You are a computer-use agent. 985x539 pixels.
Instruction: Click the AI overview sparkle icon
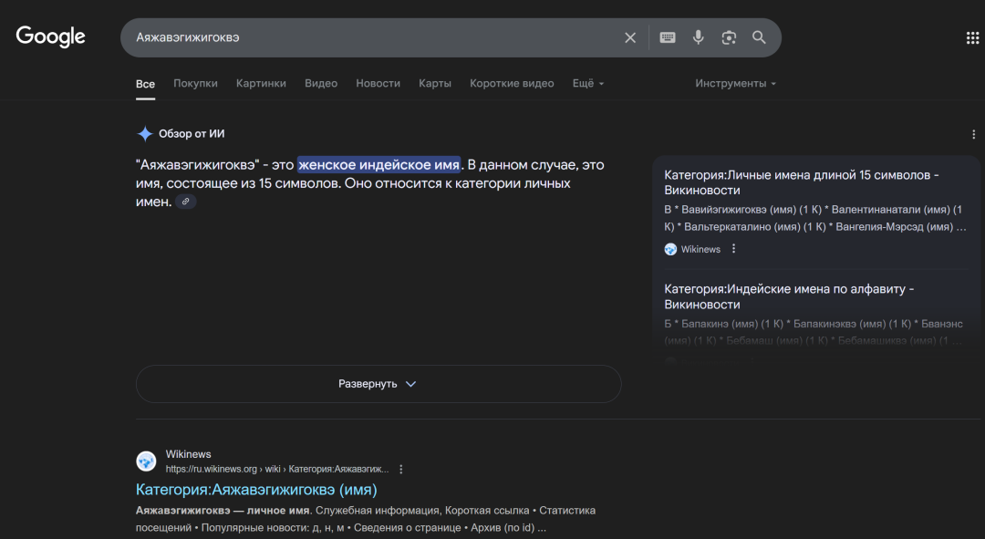(145, 134)
